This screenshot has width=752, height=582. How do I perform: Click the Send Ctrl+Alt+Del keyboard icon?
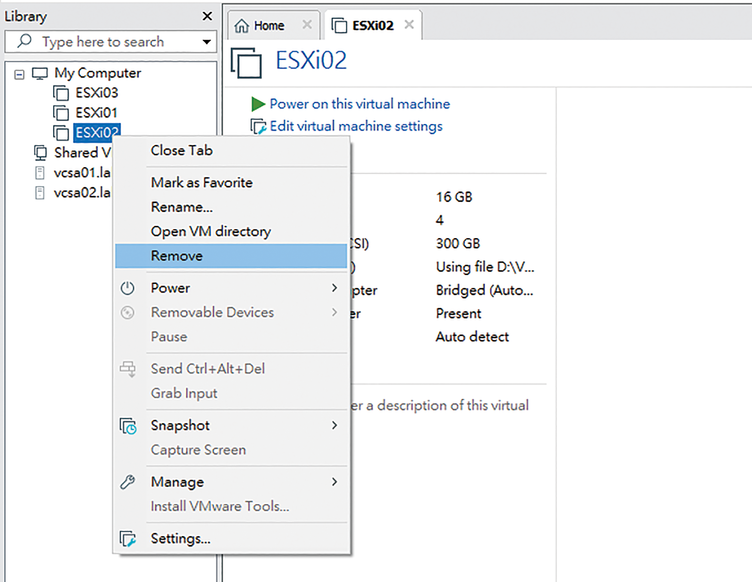(x=128, y=369)
